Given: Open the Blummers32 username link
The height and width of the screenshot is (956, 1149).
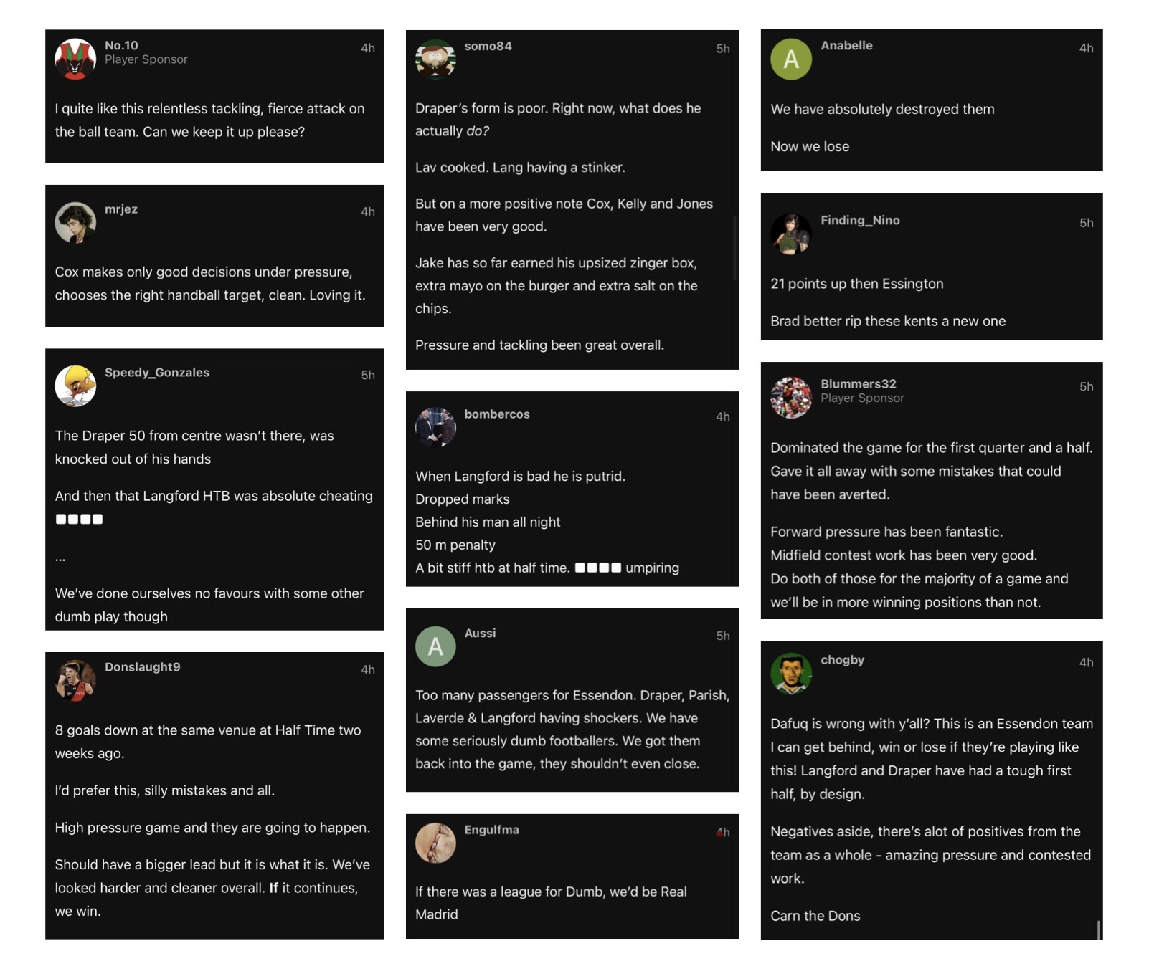Looking at the screenshot, I should [x=859, y=383].
